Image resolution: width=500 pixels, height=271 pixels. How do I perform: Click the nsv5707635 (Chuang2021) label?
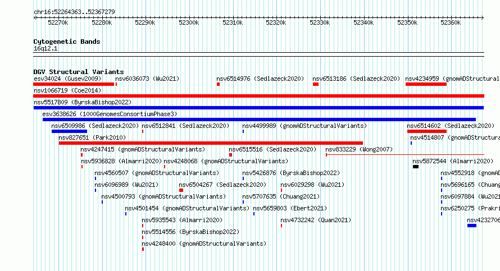tap(281, 196)
